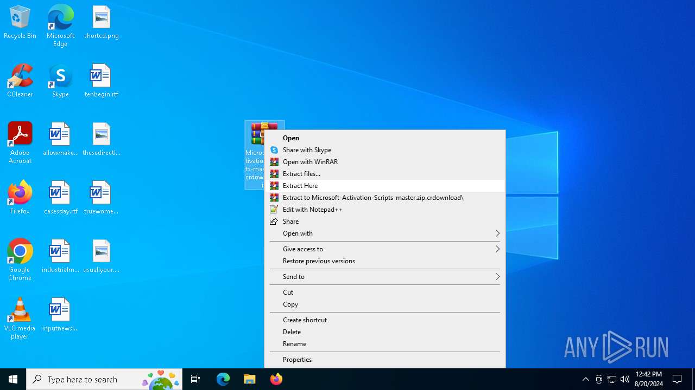Image resolution: width=695 pixels, height=390 pixels.
Task: Select the casesday.rtf document icon
Action: tap(60, 198)
